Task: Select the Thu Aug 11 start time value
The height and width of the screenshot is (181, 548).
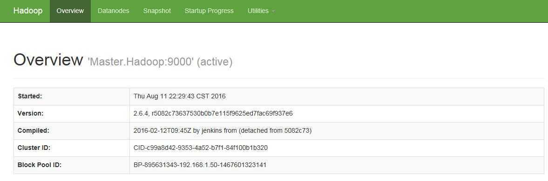Action: 180,97
